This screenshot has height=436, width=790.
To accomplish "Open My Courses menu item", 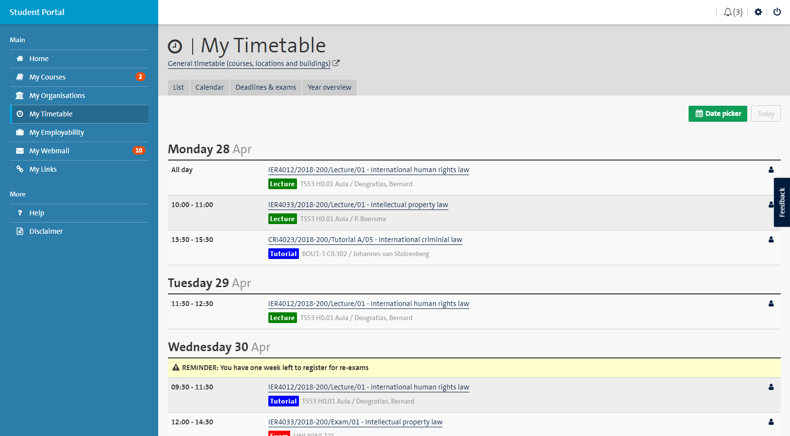I will [79, 77].
